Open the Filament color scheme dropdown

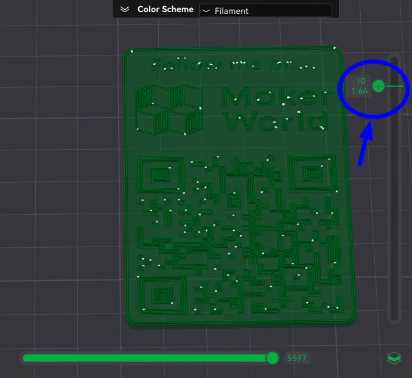265,11
